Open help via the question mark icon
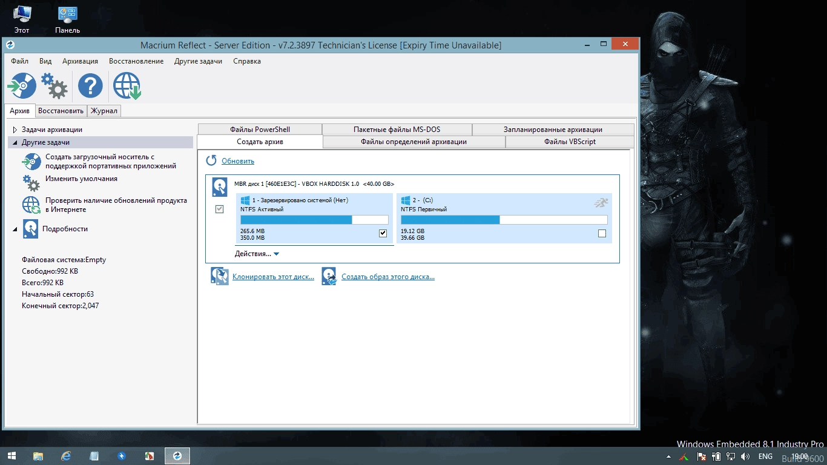 click(90, 86)
